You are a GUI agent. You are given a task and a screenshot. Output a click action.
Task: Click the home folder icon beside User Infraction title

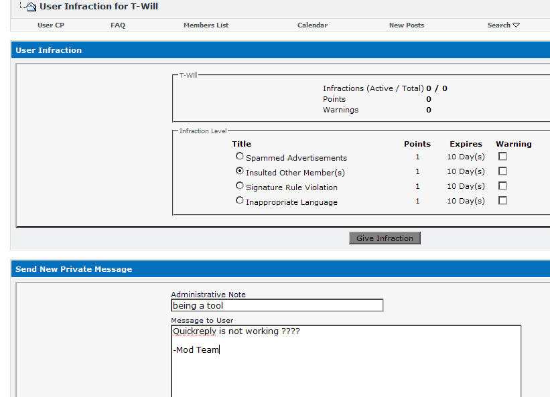[30, 7]
